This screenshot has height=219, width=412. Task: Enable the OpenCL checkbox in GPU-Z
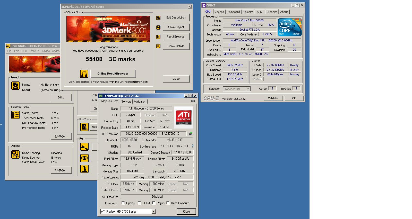(123, 203)
